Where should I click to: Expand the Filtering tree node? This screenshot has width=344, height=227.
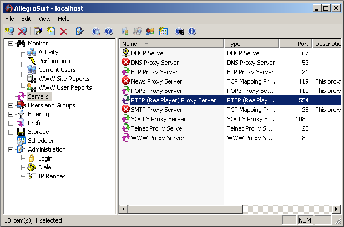(11, 114)
